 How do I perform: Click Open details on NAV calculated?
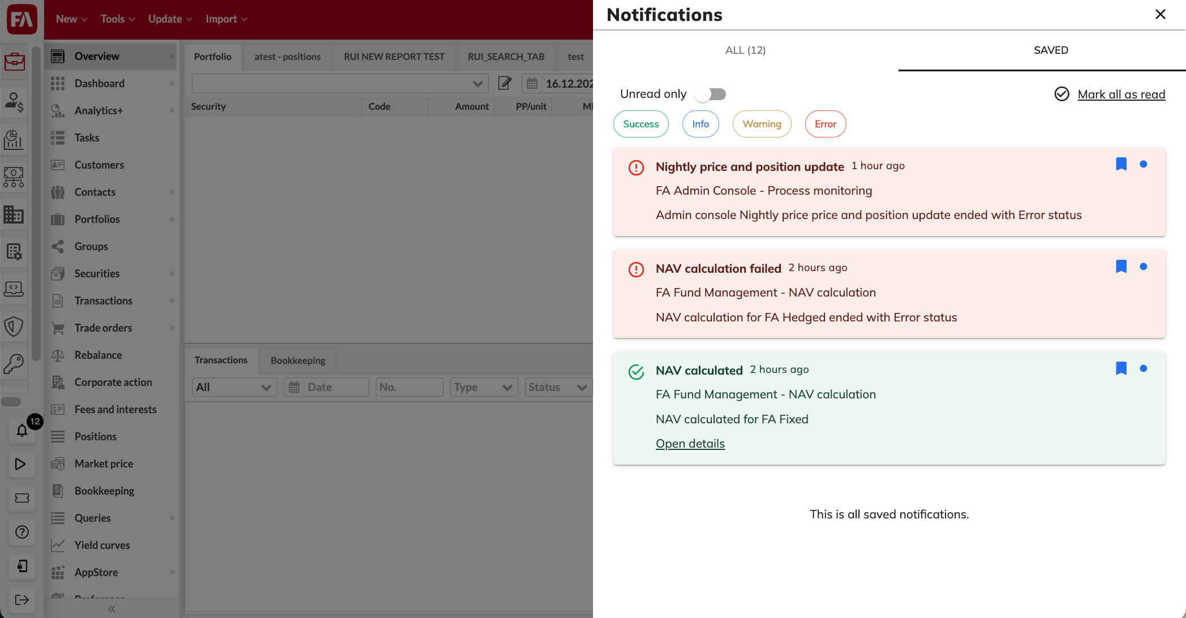tap(690, 444)
